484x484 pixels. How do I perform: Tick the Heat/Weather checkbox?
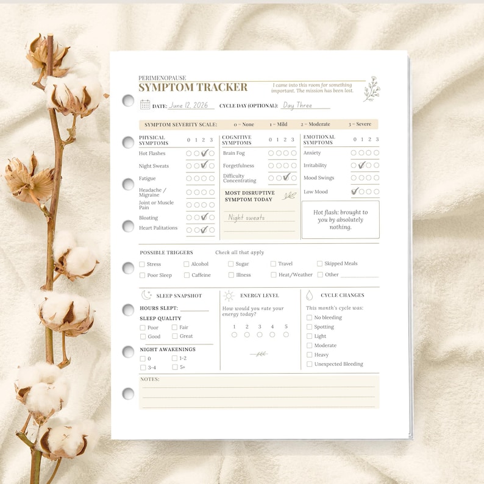[274, 275]
